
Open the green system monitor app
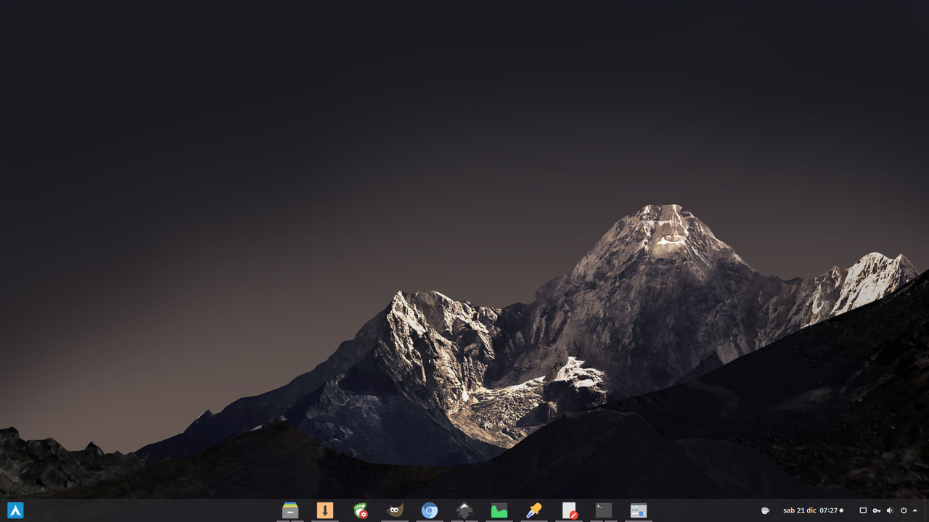click(x=499, y=510)
